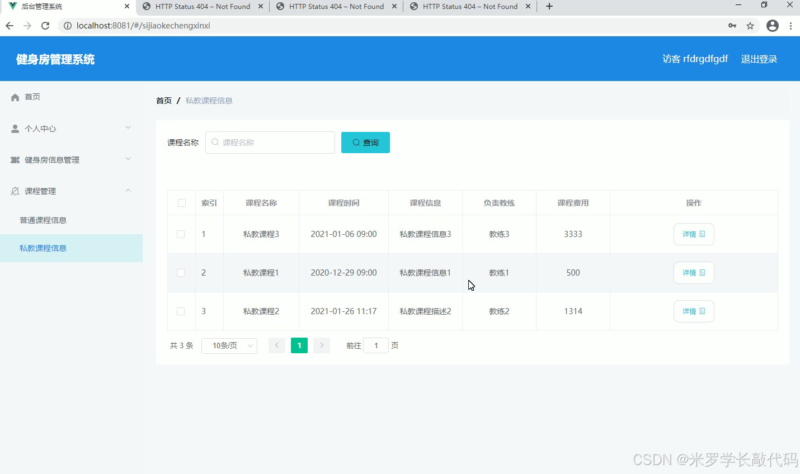Open the Chrome three-dot menu
The image size is (800, 474).
(x=790, y=26)
